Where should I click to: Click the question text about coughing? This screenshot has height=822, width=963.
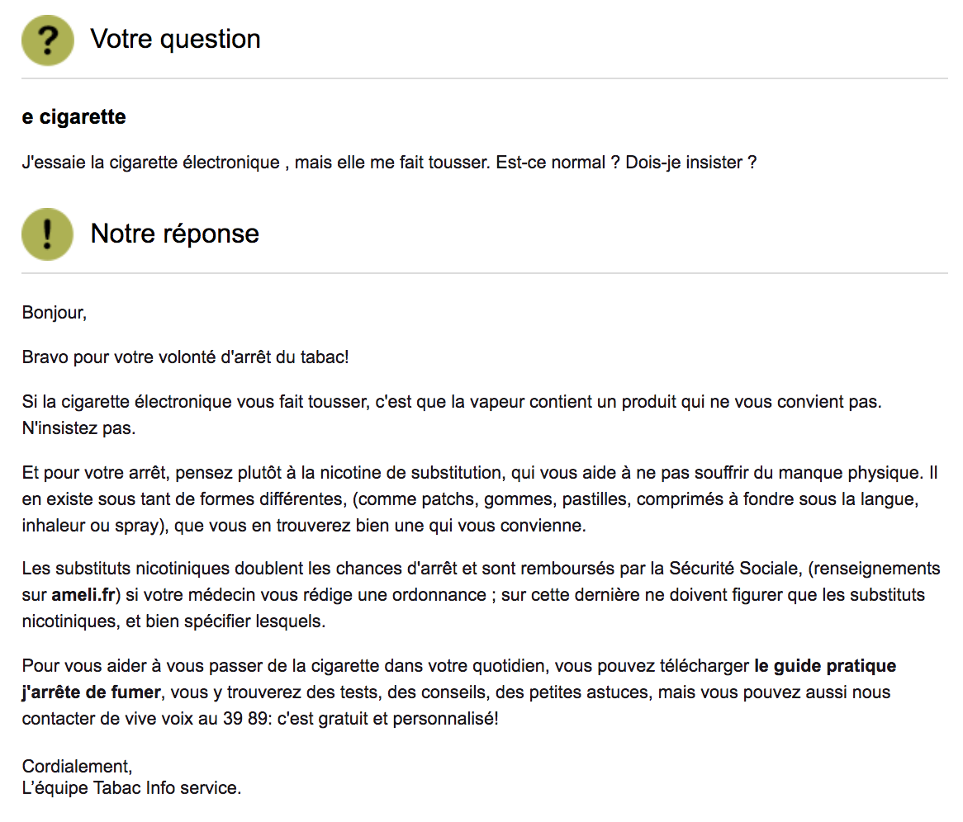coord(389,163)
